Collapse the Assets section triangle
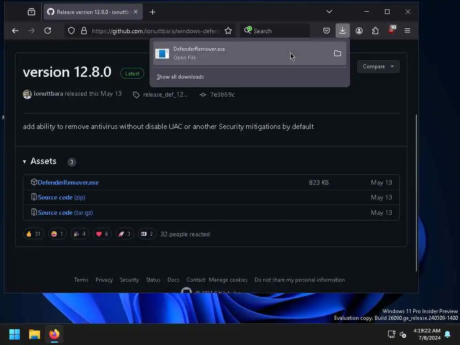The width and height of the screenshot is (460, 345). 24,162
